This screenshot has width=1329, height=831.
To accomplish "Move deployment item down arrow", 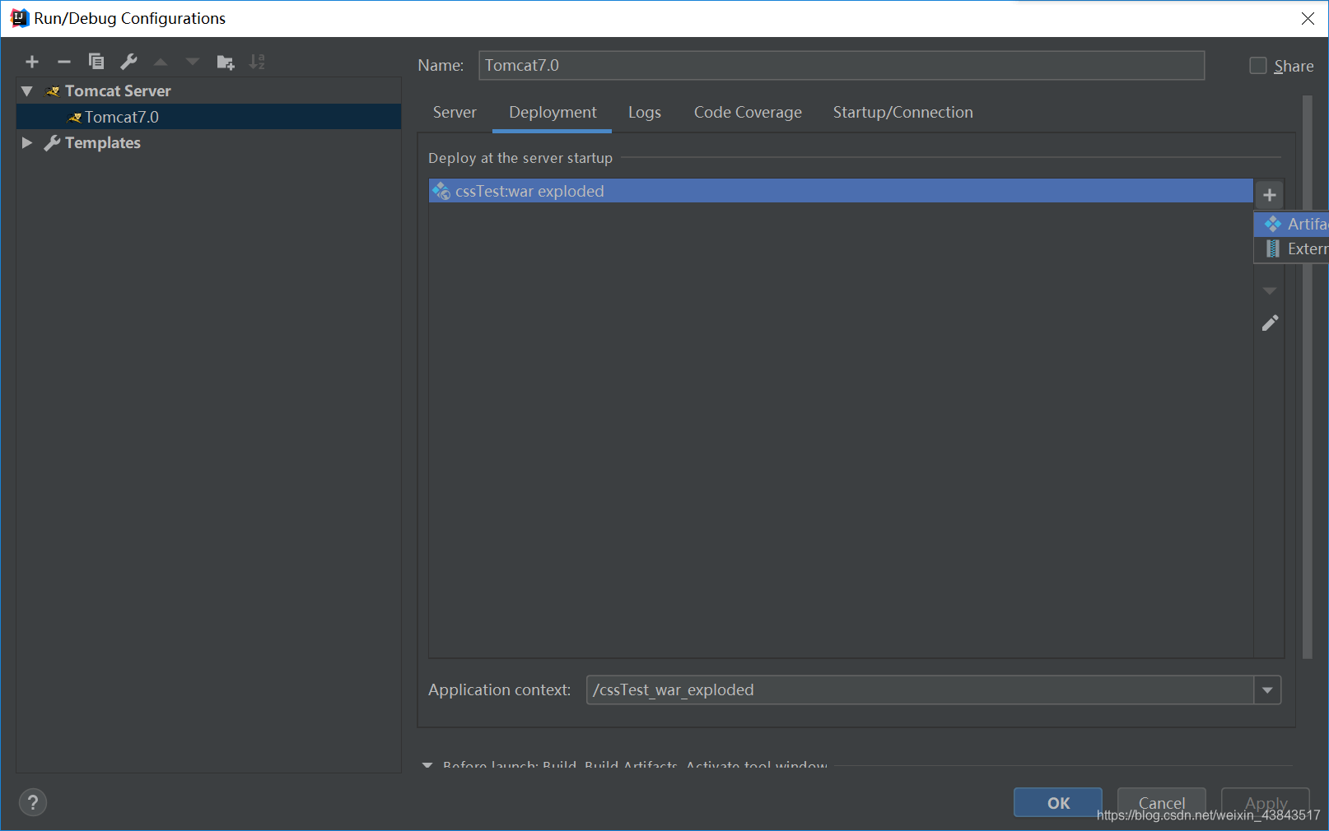I will point(1270,290).
